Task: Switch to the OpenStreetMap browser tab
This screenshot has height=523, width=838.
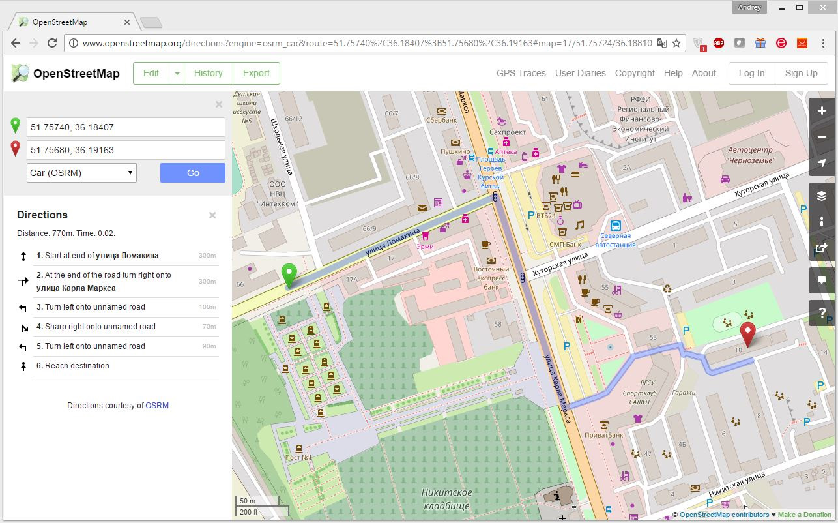Action: tap(72, 22)
